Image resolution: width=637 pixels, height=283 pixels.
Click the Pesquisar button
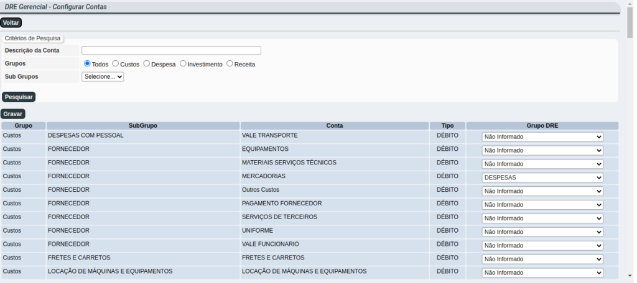(x=19, y=97)
